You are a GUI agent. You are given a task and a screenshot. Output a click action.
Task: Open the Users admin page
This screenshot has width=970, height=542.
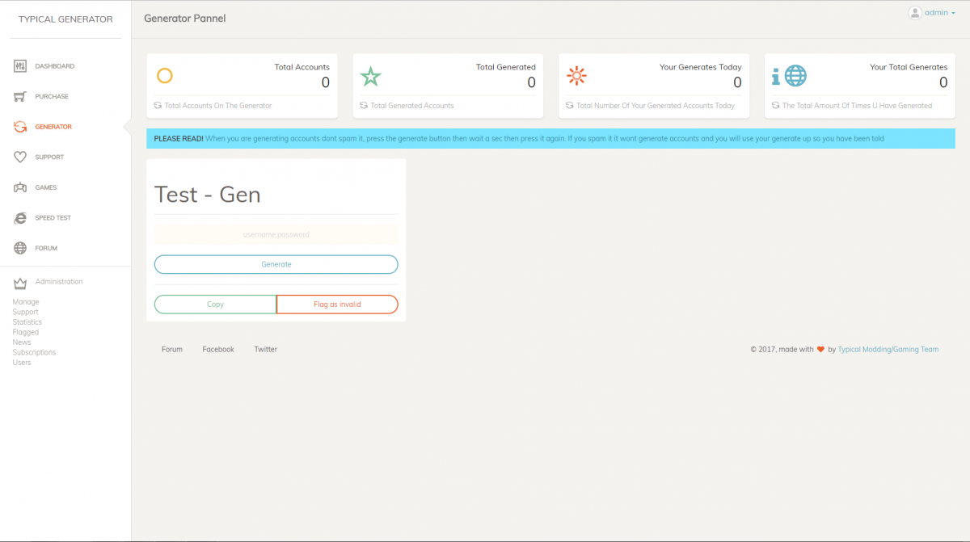click(x=22, y=363)
